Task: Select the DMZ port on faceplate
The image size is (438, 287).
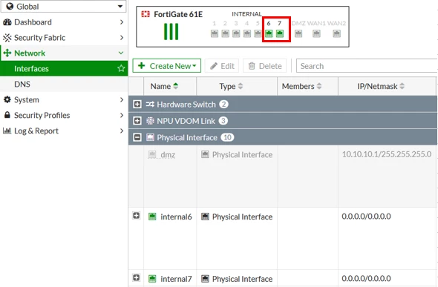Action: click(x=298, y=34)
